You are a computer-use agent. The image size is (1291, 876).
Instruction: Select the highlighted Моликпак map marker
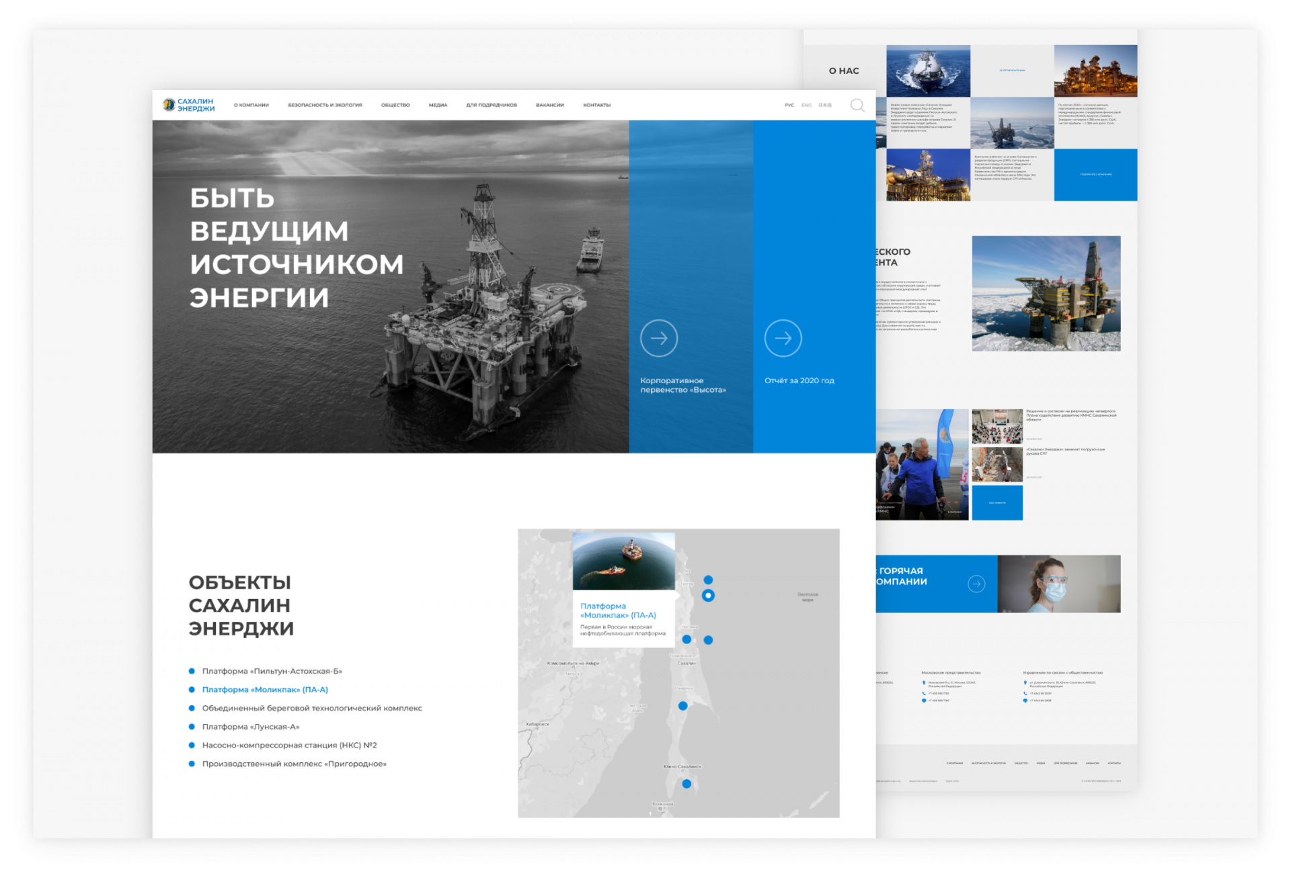708,595
